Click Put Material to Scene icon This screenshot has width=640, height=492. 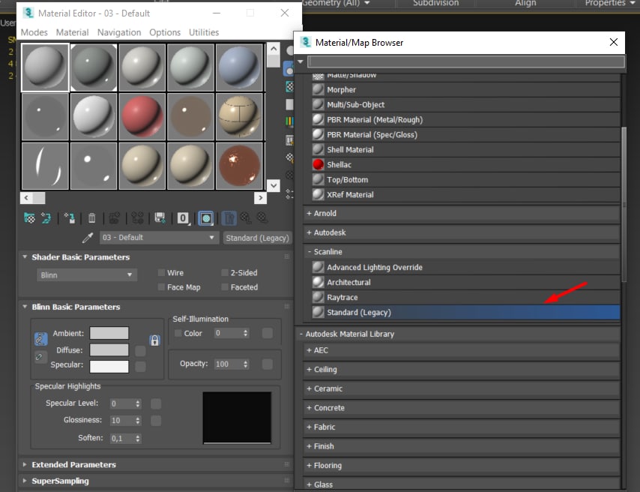tap(46, 218)
